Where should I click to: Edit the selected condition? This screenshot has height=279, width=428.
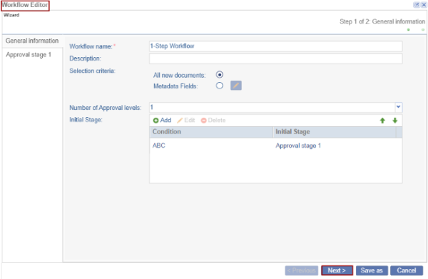click(x=186, y=120)
